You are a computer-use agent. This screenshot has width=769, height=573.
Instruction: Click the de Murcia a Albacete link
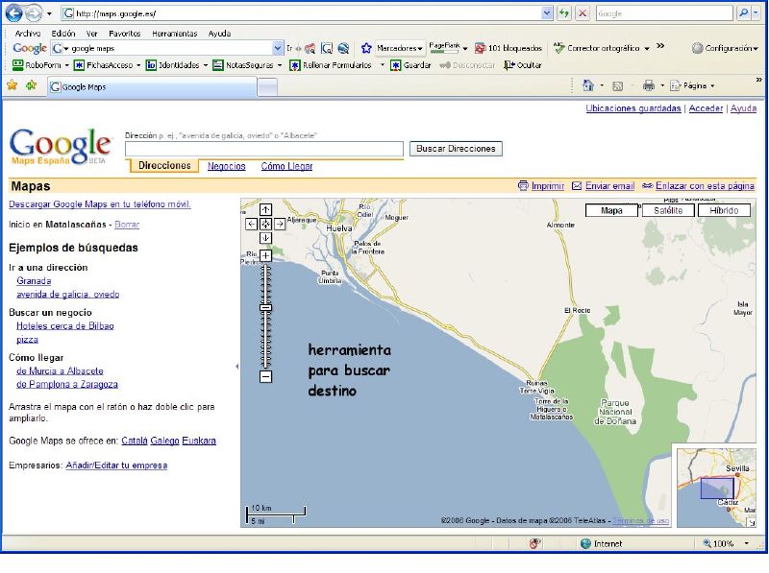coord(60,370)
